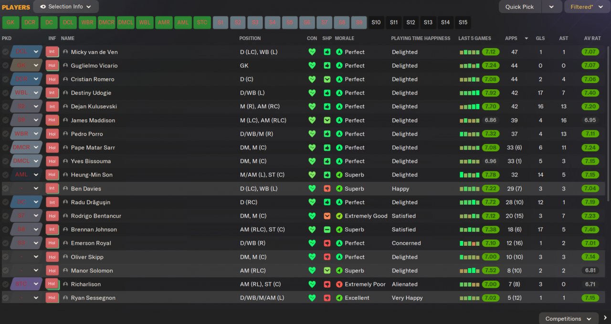The width and height of the screenshot is (611, 324).
Task: Open the Selection Info dropdown
Action: pos(66,7)
